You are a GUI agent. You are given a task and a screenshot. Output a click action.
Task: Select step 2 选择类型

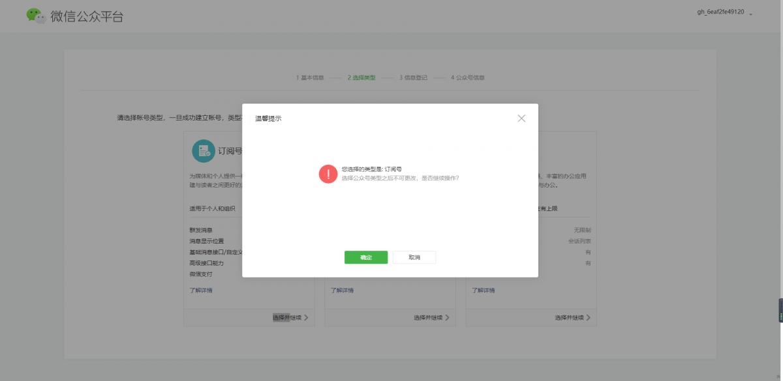(x=361, y=78)
